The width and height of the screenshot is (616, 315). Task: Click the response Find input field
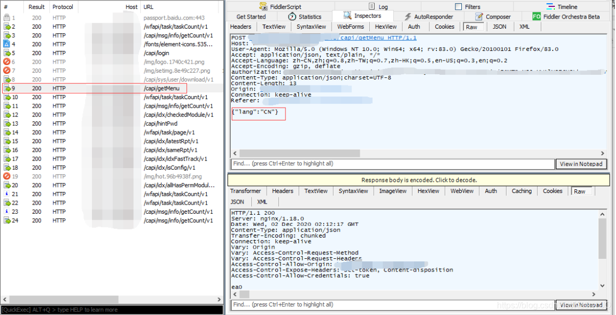(x=393, y=304)
